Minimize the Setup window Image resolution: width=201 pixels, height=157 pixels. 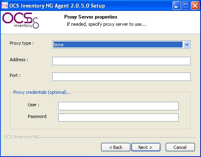177,6
